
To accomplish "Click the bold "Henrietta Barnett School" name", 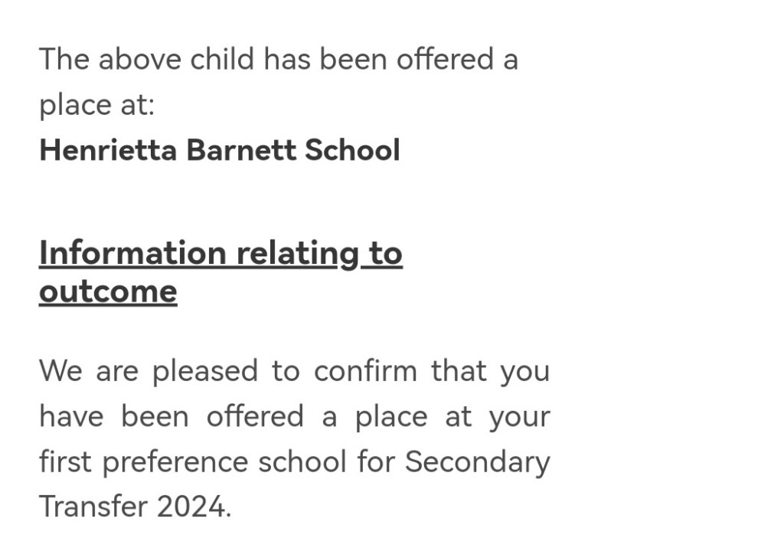I will click(220, 150).
